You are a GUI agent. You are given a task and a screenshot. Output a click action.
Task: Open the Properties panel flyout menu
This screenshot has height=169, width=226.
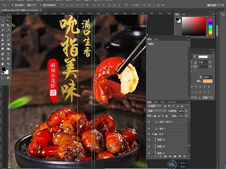pos(189,39)
